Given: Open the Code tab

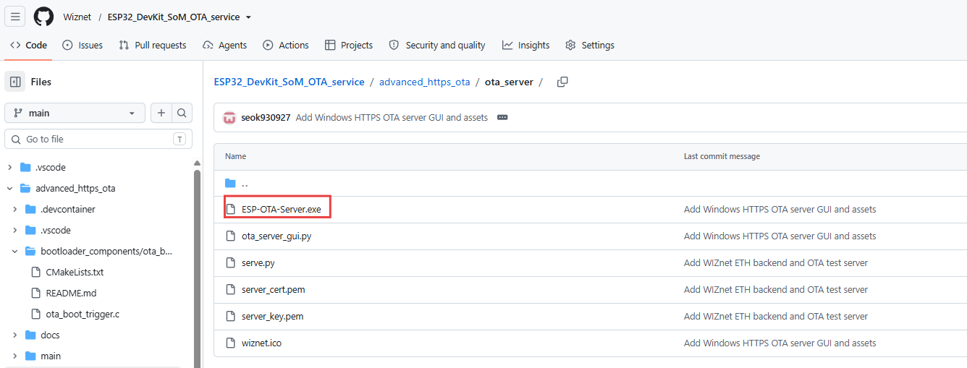Looking at the screenshot, I should coord(28,45).
